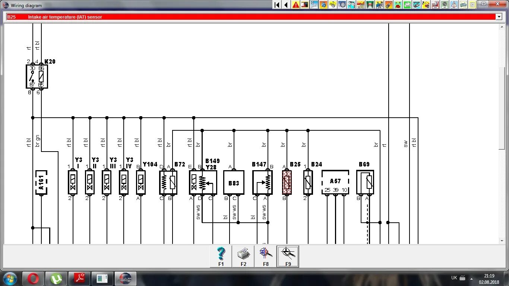Open the B25 component dropdown arrow
Image resolution: width=509 pixels, height=286 pixels.
(499, 17)
